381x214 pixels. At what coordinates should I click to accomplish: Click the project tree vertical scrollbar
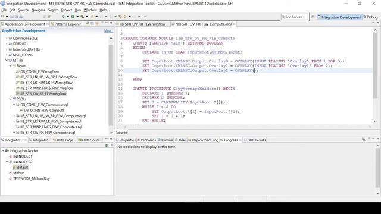pyautogui.click(x=111, y=86)
